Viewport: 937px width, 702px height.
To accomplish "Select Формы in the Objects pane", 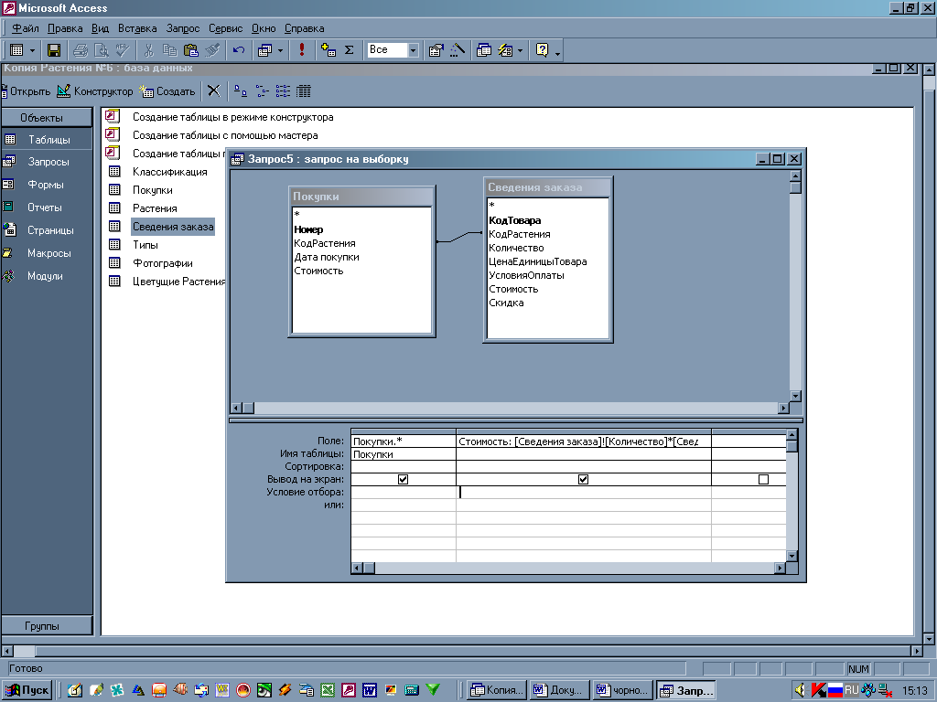I will (47, 185).
